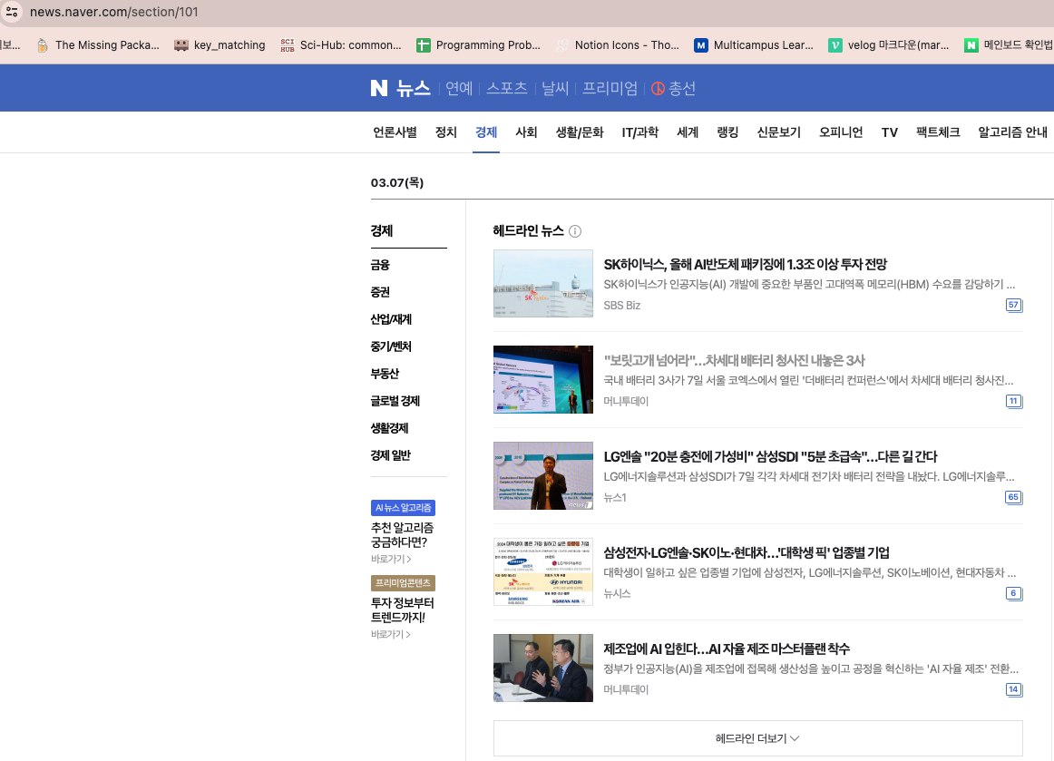
Task: Open 연예 in the blue header
Action: [x=459, y=88]
